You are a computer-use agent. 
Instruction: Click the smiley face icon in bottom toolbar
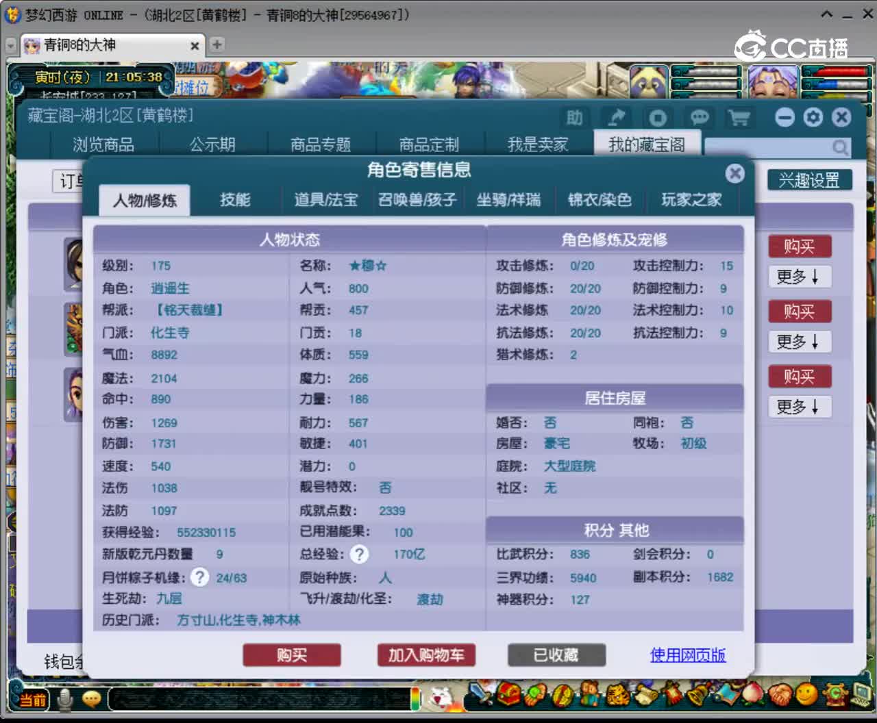click(x=806, y=694)
